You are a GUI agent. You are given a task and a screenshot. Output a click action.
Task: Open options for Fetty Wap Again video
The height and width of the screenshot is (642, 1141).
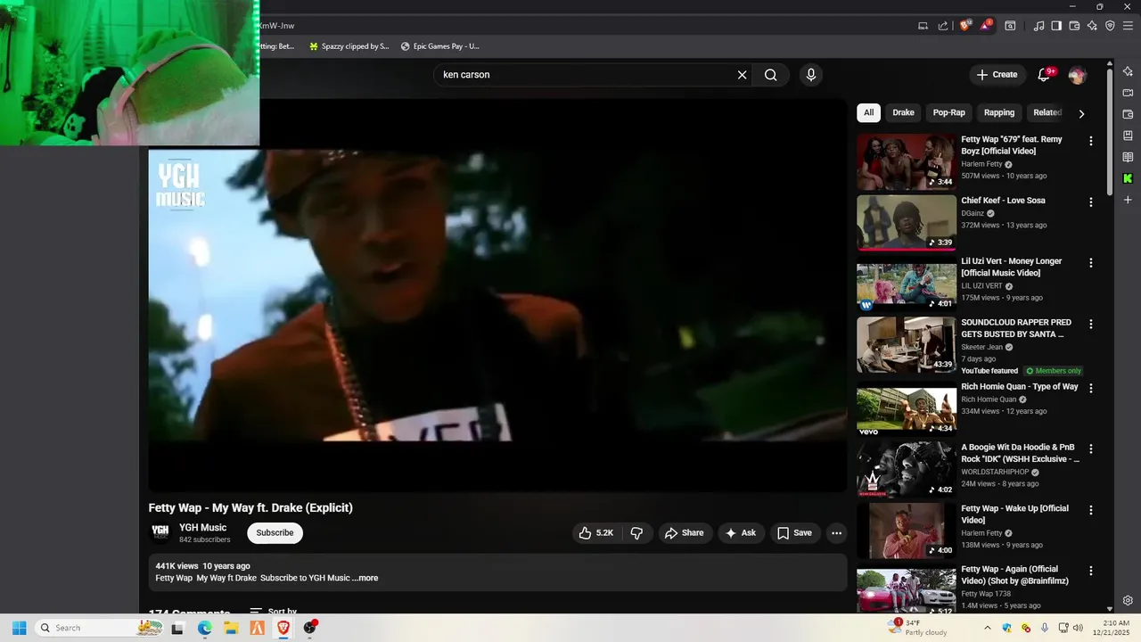click(1090, 571)
